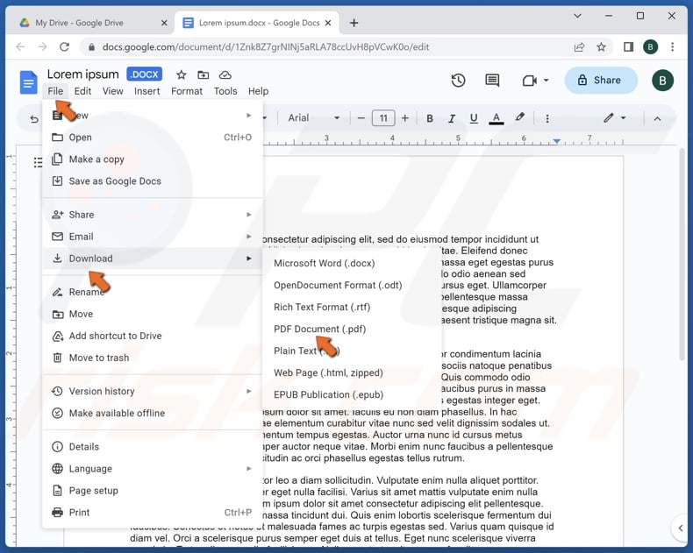Show the side panel arrow at bottom right
The width and height of the screenshot is (693, 553).
pyautogui.click(x=680, y=528)
